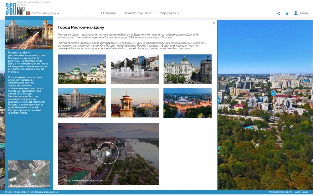Play the central street overview video
This screenshot has width=313, height=195.
click(x=108, y=153)
